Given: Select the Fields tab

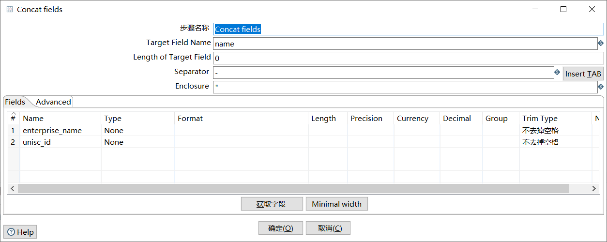Looking at the screenshot, I should tap(15, 102).
